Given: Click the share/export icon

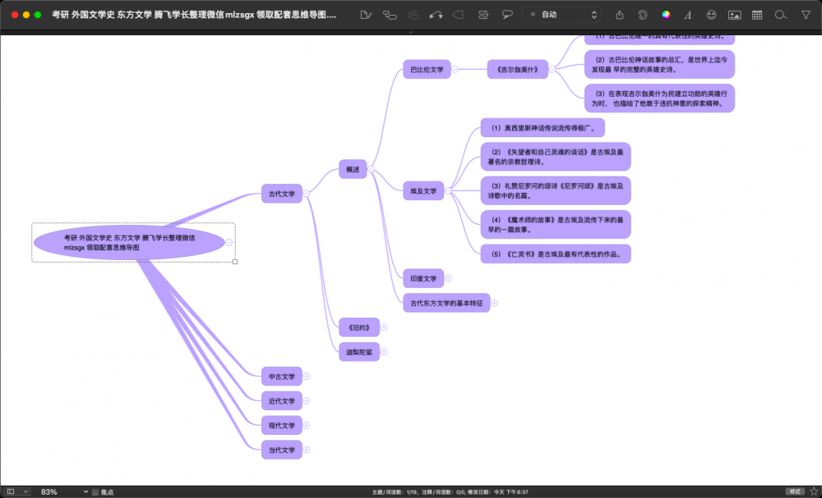Looking at the screenshot, I should point(620,15).
